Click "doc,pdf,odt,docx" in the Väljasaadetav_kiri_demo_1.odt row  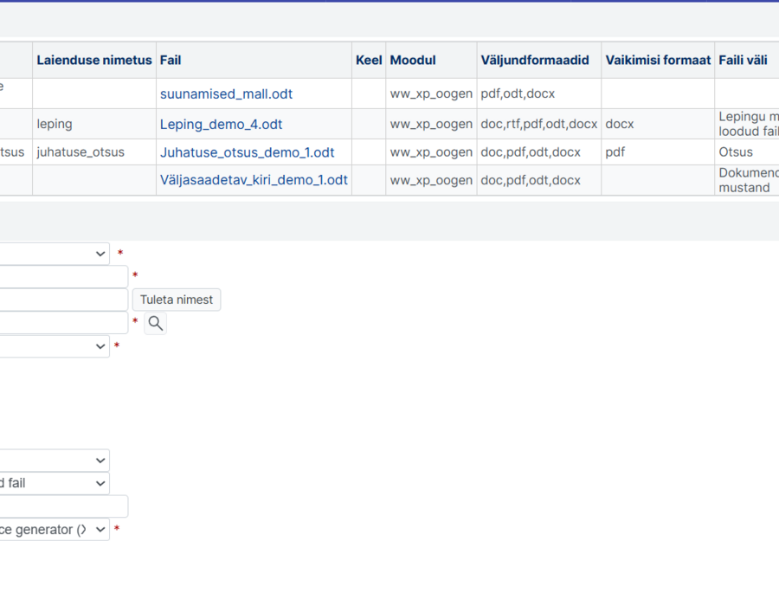point(531,180)
